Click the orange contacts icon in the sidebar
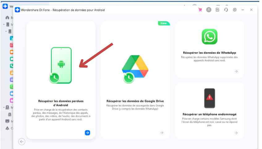The image size is (262, 149). coord(11,73)
